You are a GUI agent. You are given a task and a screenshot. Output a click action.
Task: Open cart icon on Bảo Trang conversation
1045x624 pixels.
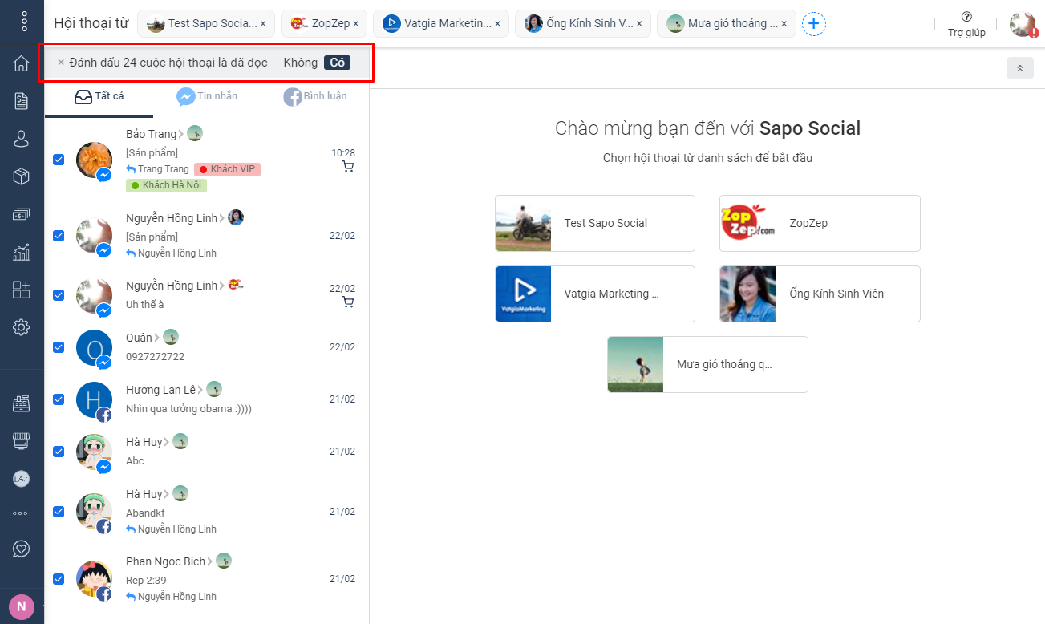[x=348, y=167]
